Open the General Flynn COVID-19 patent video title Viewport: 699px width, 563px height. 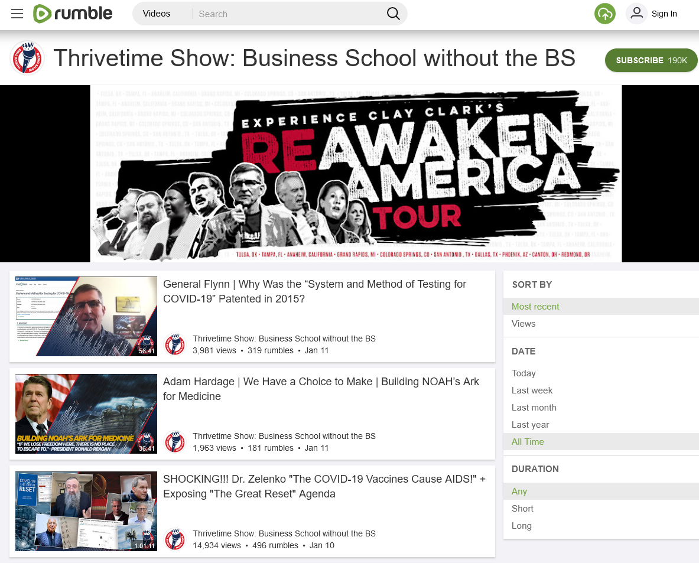pos(314,291)
